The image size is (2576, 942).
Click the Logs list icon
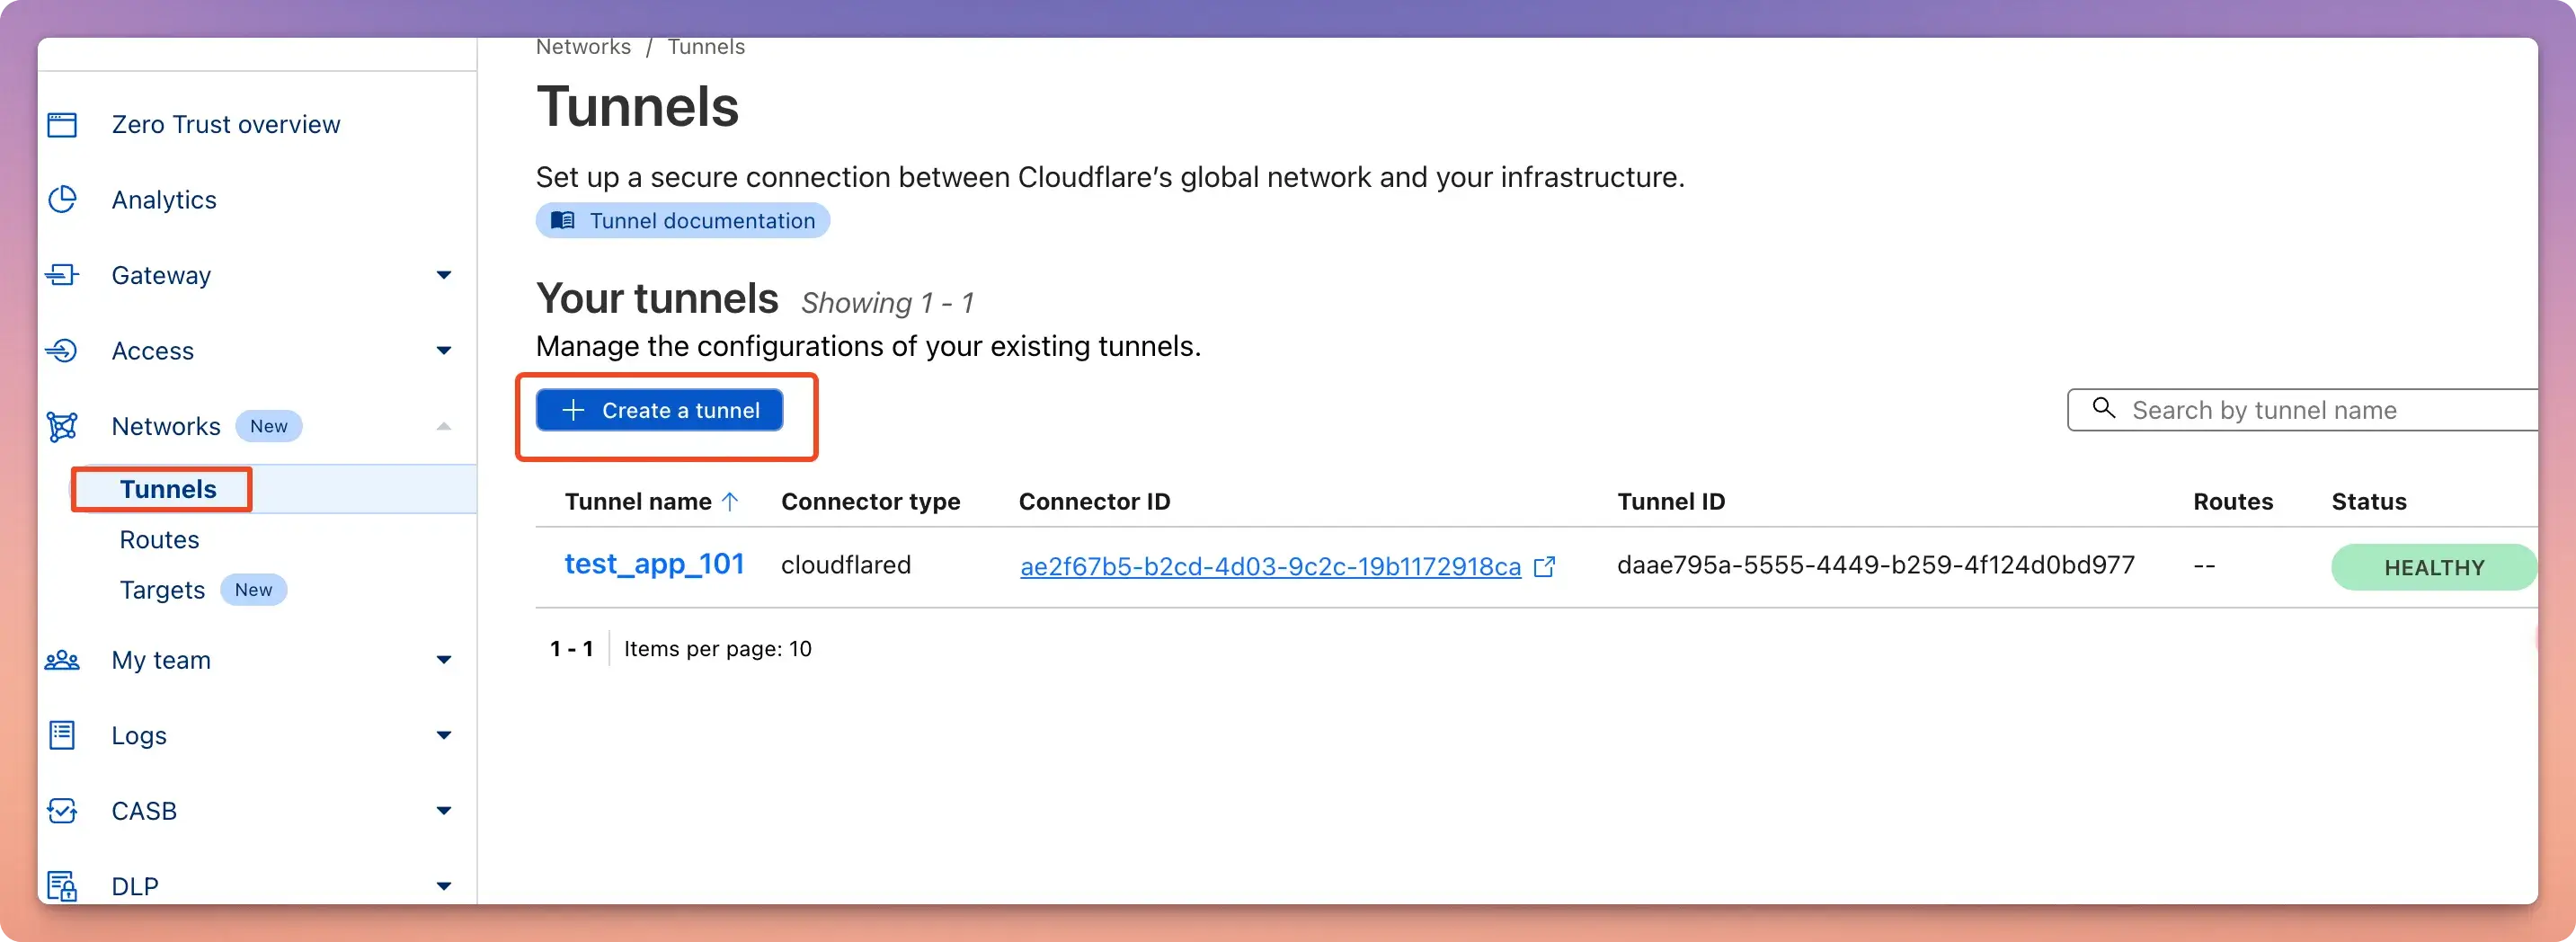(62, 736)
